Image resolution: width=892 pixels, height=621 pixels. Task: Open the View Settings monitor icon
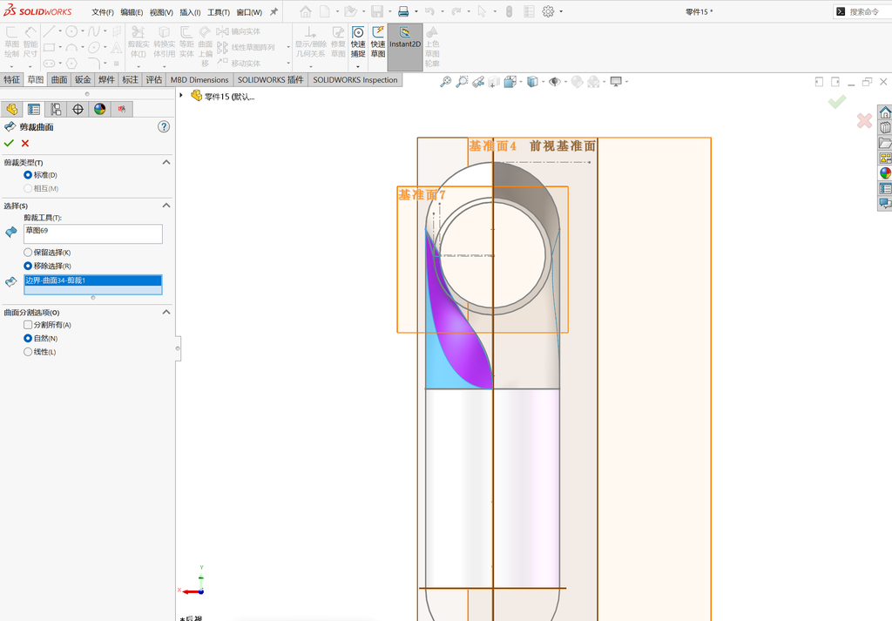(x=616, y=82)
